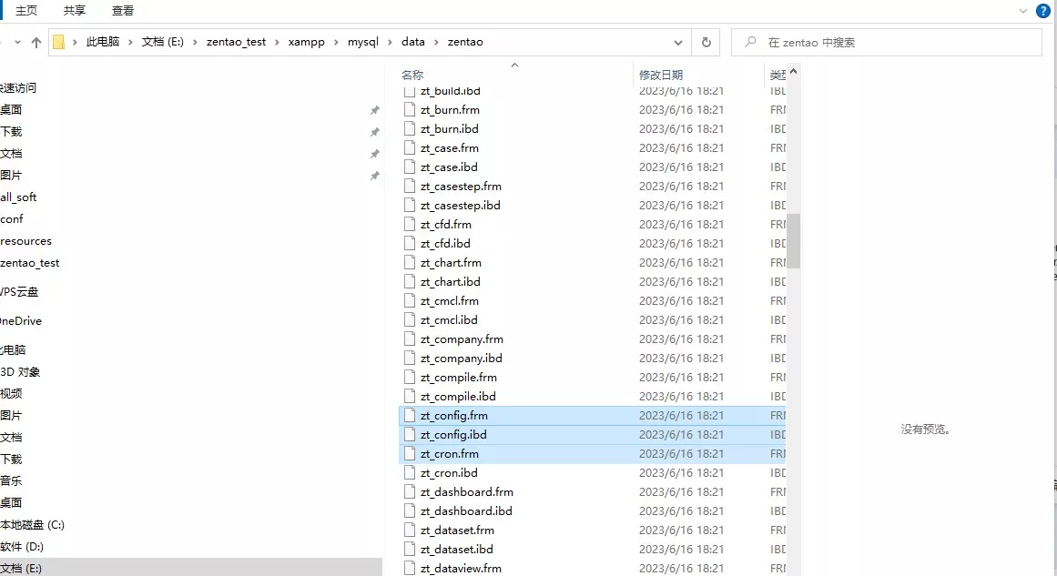Image resolution: width=1057 pixels, height=576 pixels.
Task: Open zentao_test in quick access sidebar
Action: (30, 263)
